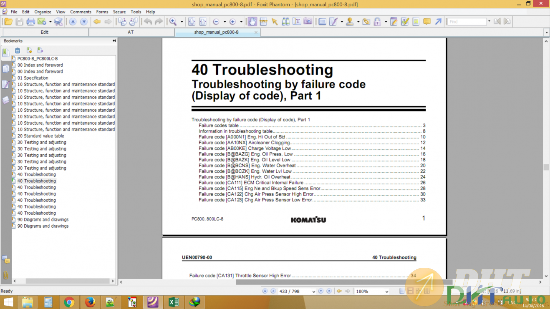Open Firefox from the Windows taskbar
Screen dimensions: 550x309
(90, 302)
